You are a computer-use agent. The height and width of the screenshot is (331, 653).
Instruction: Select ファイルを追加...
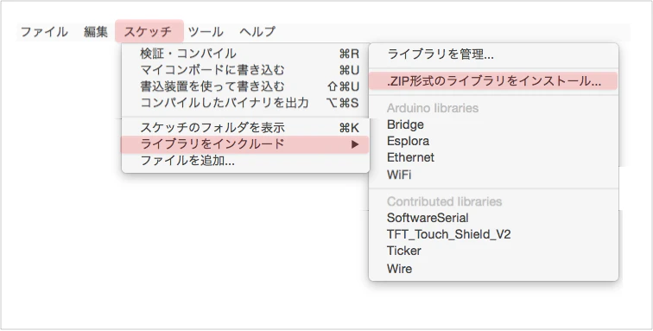(245, 161)
